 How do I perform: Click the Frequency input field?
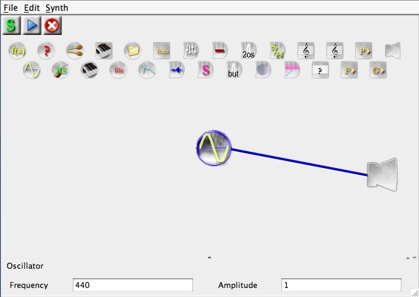(132, 285)
